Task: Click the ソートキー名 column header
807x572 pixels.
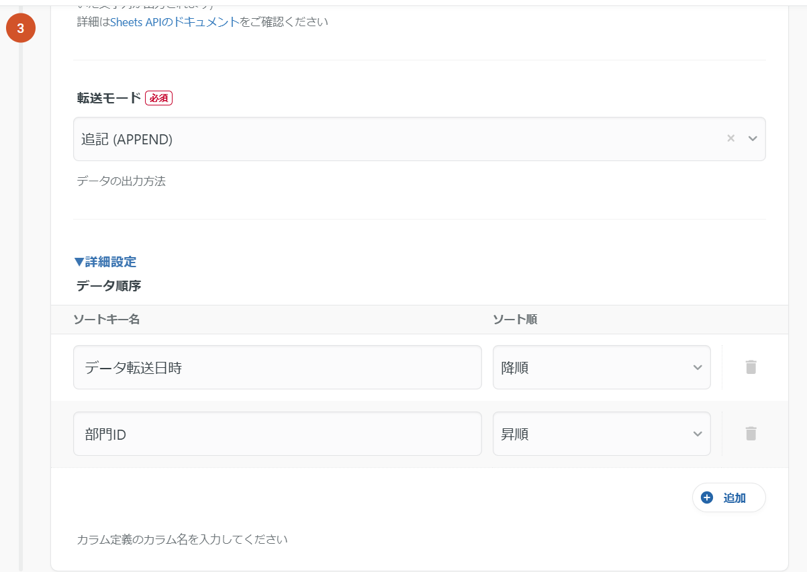Action: [107, 320]
